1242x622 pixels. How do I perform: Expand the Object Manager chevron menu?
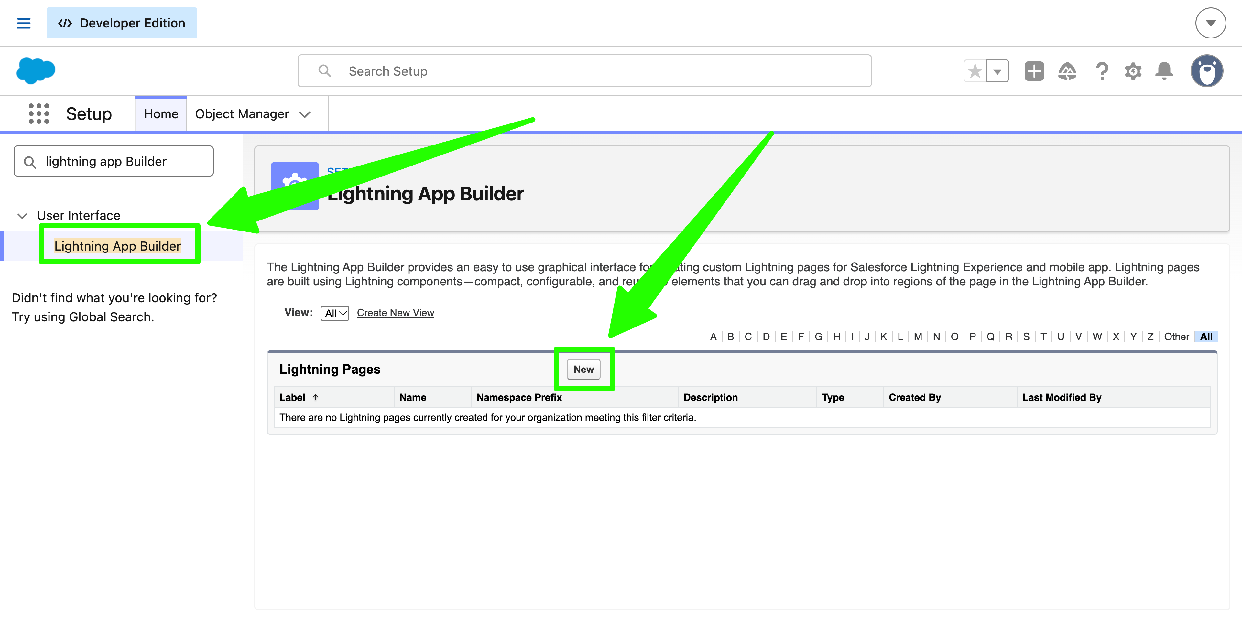(x=305, y=114)
